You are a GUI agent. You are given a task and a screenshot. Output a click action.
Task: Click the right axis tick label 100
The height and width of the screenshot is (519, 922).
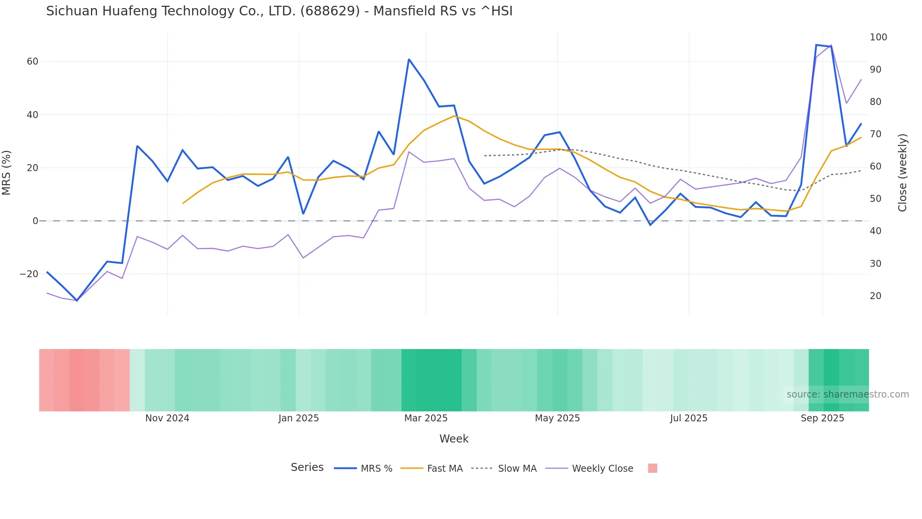(x=878, y=37)
